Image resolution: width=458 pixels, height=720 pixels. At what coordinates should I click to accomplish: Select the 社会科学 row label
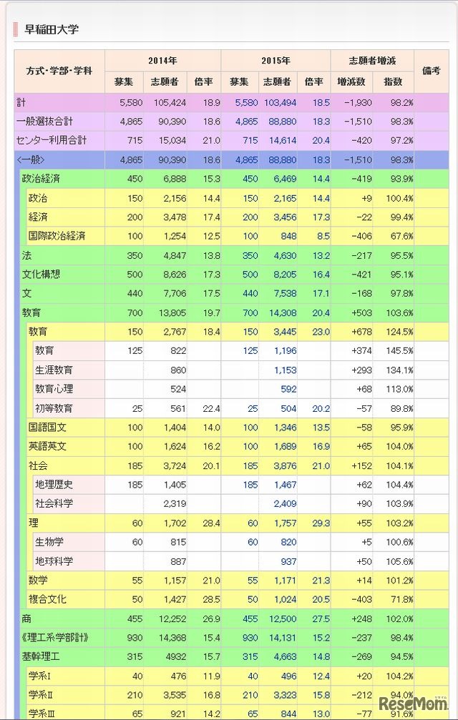pyautogui.click(x=54, y=503)
